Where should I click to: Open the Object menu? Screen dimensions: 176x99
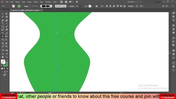coord(18,2)
